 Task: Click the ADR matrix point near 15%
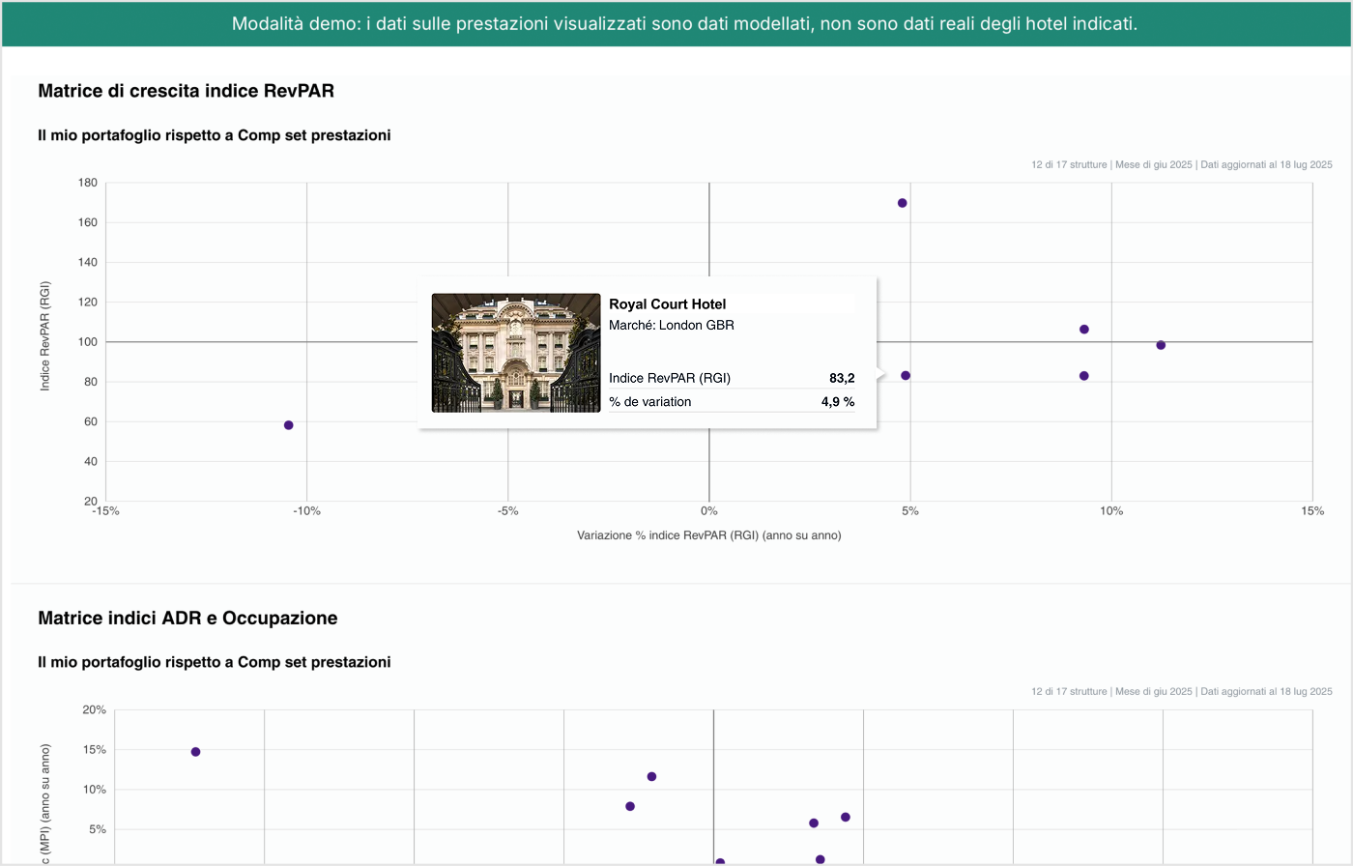click(195, 752)
